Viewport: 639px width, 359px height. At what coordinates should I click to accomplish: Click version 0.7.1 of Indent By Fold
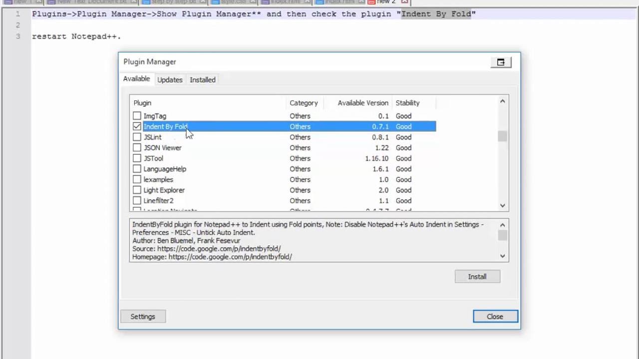(380, 127)
